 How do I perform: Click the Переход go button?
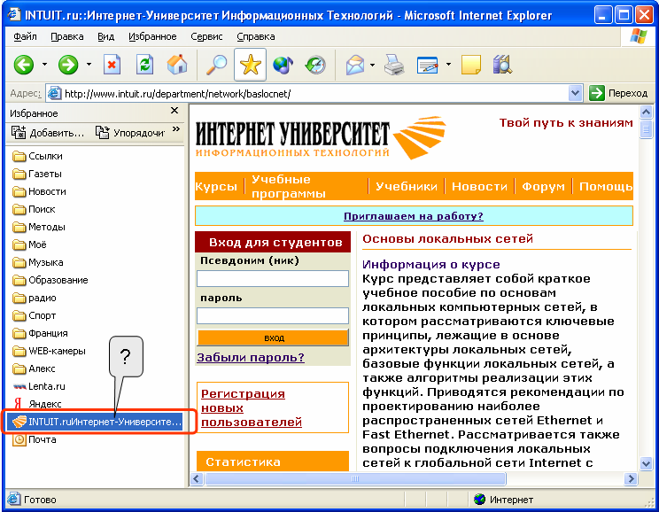click(618, 93)
